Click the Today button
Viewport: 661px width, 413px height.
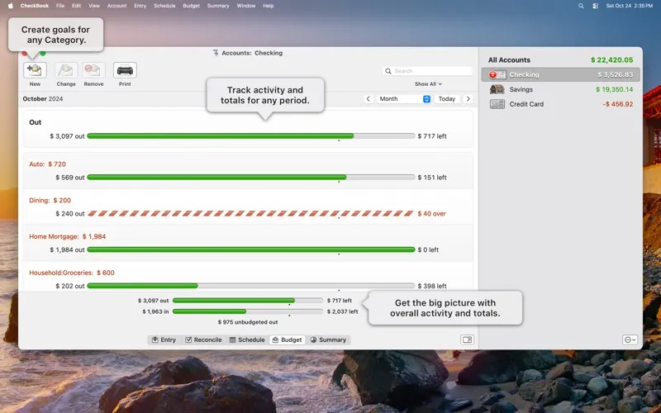[447, 99]
